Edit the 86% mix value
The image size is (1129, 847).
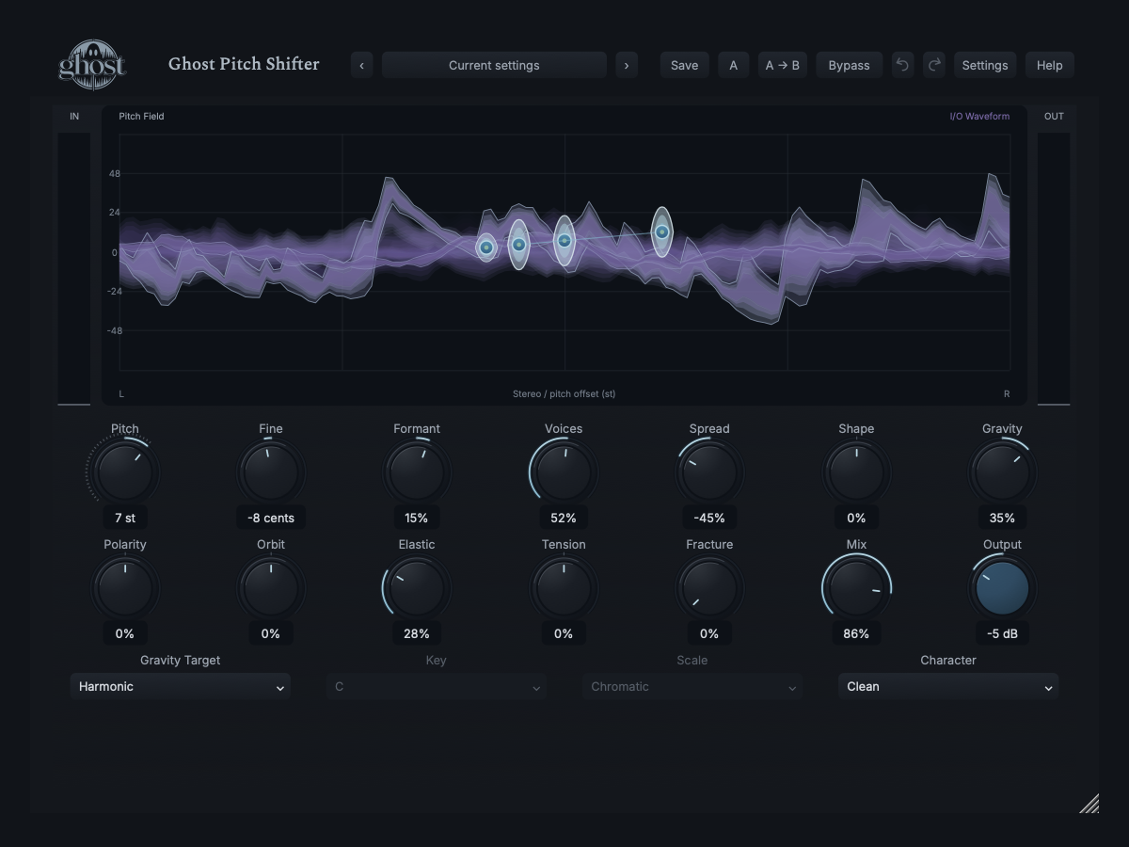point(856,633)
